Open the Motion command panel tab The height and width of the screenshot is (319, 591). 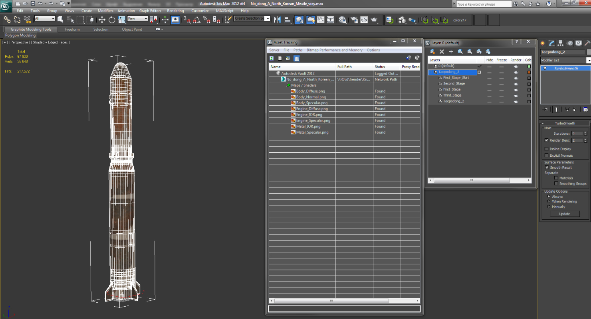coord(570,43)
